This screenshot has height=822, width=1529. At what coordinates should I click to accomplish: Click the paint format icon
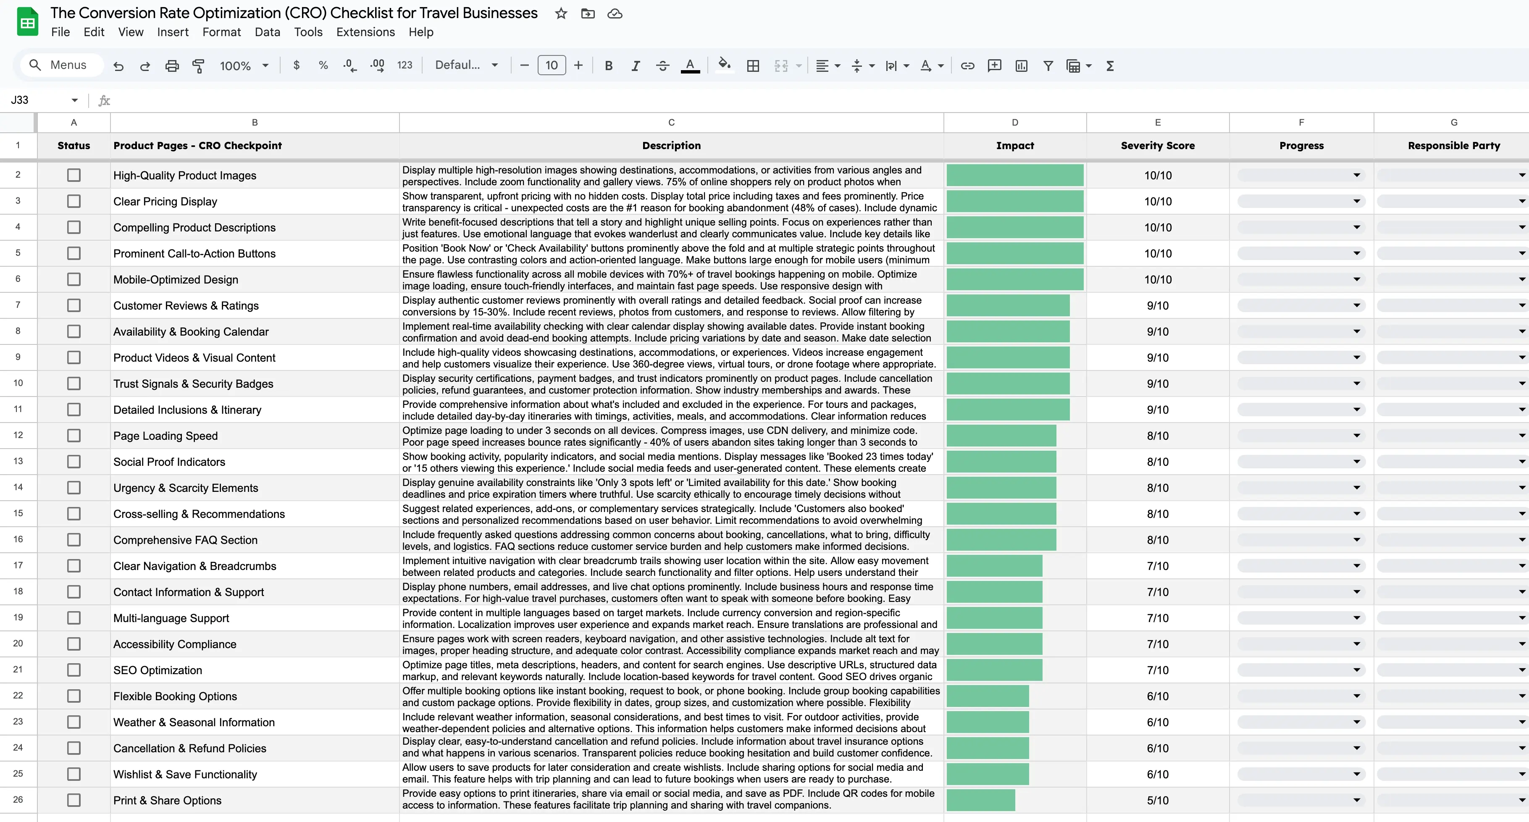[198, 65]
